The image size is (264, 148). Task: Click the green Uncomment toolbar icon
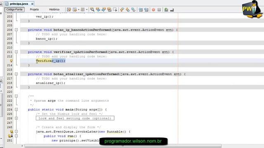pyautogui.click(x=166, y=10)
